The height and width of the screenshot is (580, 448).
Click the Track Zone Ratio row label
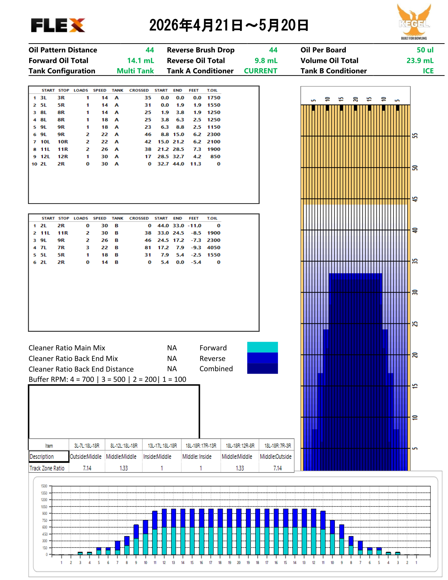(x=47, y=468)
